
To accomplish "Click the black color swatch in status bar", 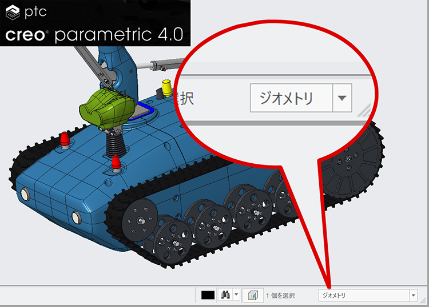I will tap(208, 295).
